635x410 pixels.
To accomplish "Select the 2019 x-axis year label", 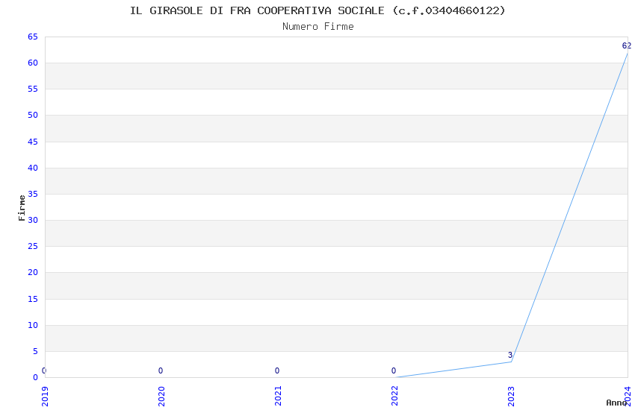I will pyautogui.click(x=45, y=397).
